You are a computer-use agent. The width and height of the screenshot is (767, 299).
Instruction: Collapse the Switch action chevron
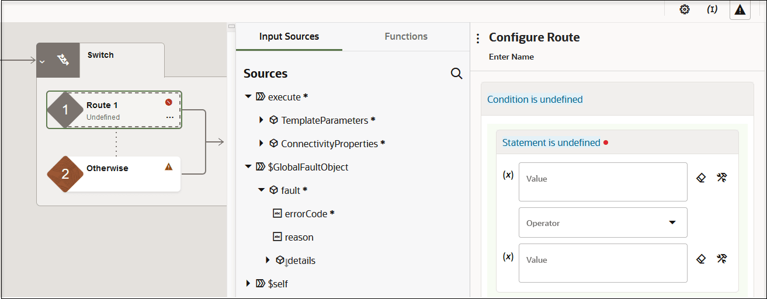coord(42,60)
